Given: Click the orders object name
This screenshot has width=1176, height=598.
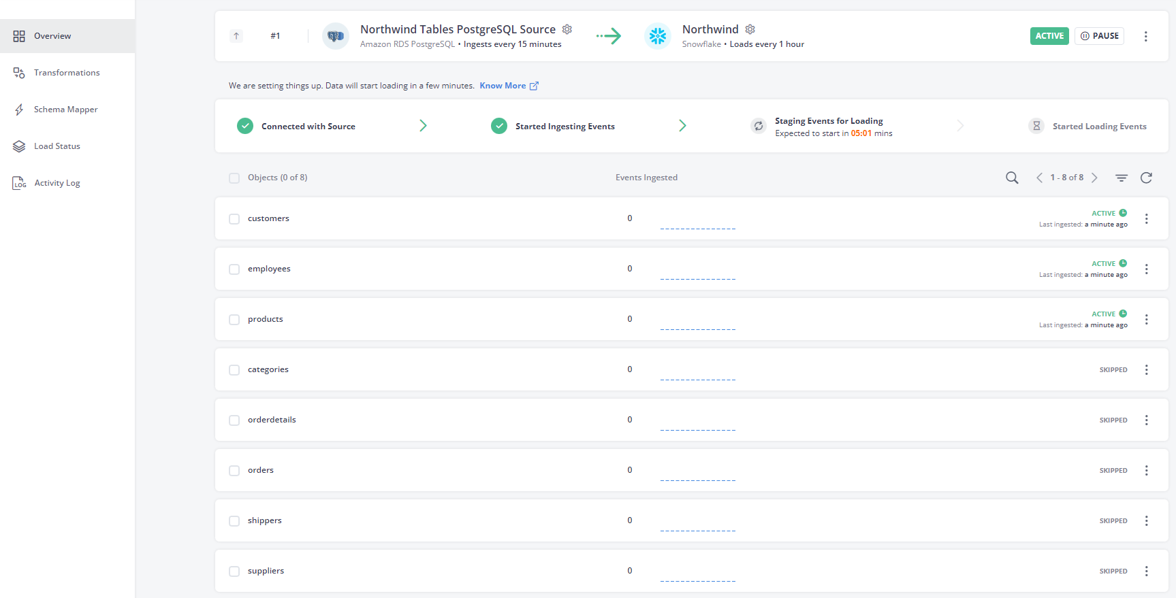Looking at the screenshot, I should coord(261,470).
